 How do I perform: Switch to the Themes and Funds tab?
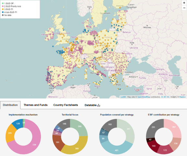35,105
